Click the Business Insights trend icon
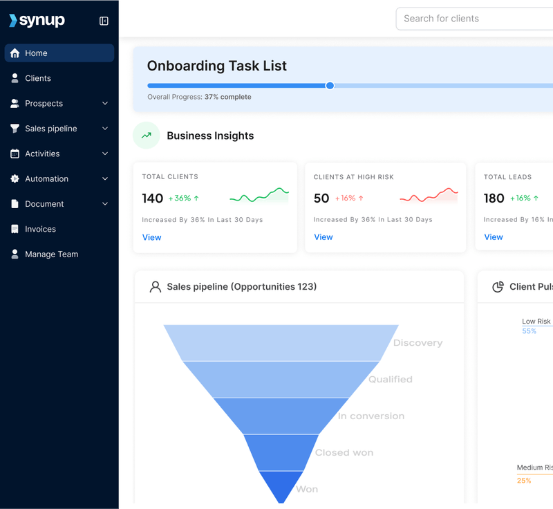 [146, 136]
